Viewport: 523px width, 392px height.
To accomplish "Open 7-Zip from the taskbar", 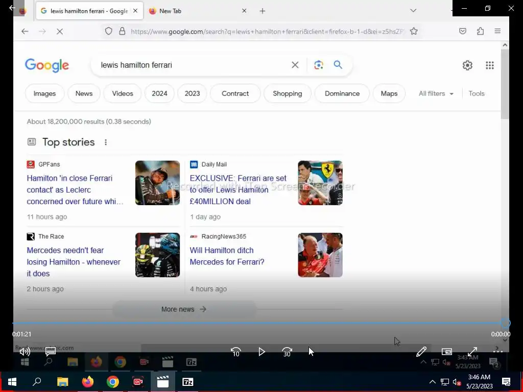I will 188,382.
